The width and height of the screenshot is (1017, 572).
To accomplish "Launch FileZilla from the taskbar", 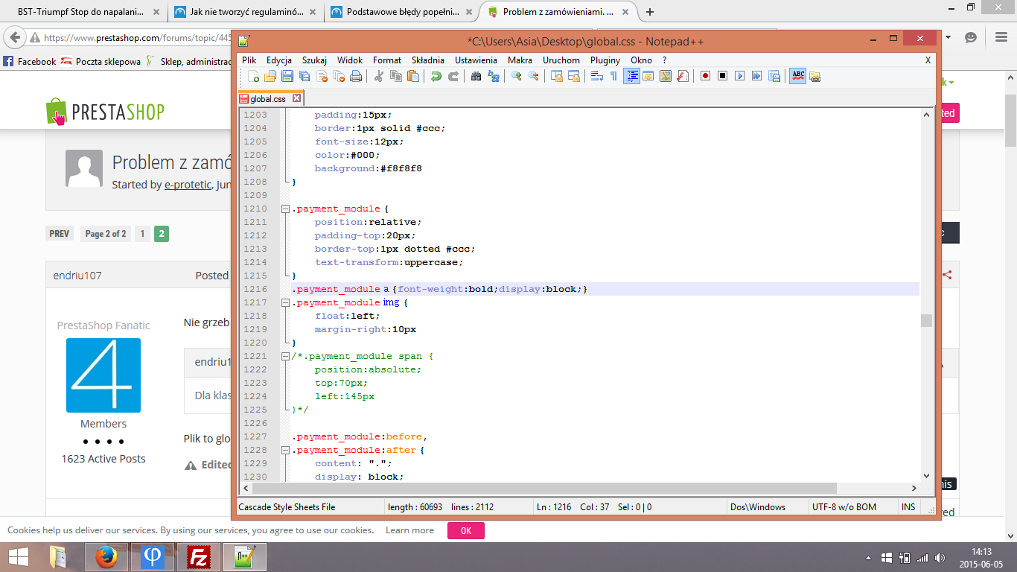I will pyautogui.click(x=199, y=557).
